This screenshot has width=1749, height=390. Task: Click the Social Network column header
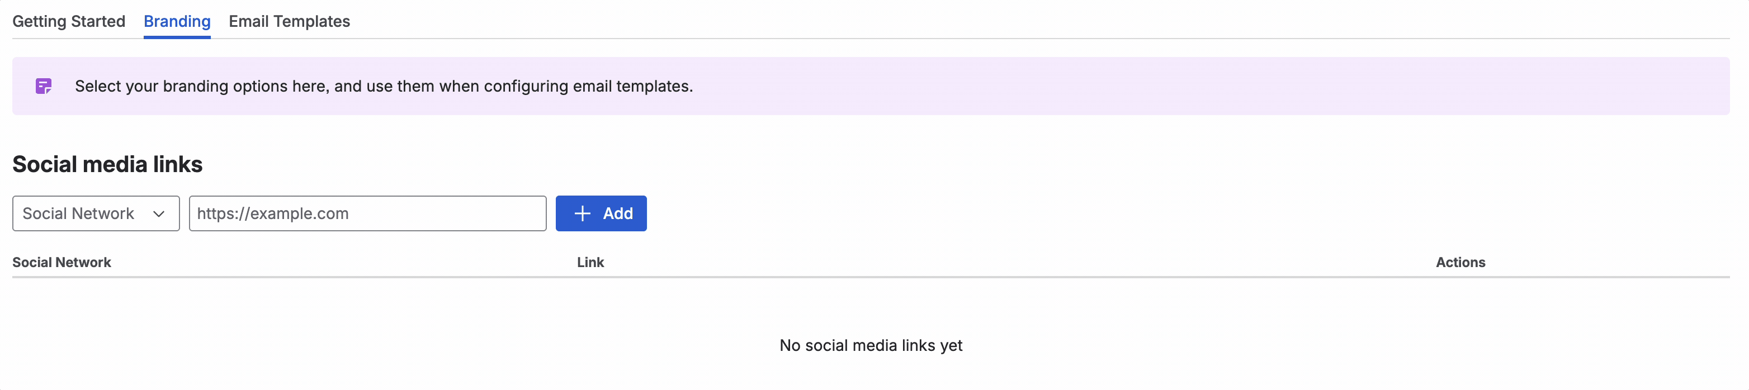(62, 263)
